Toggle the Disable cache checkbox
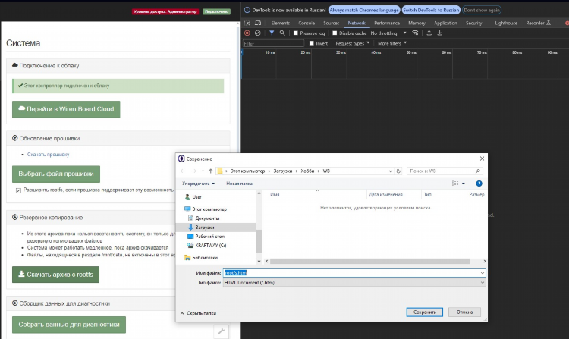This screenshot has width=569, height=339. click(x=335, y=33)
